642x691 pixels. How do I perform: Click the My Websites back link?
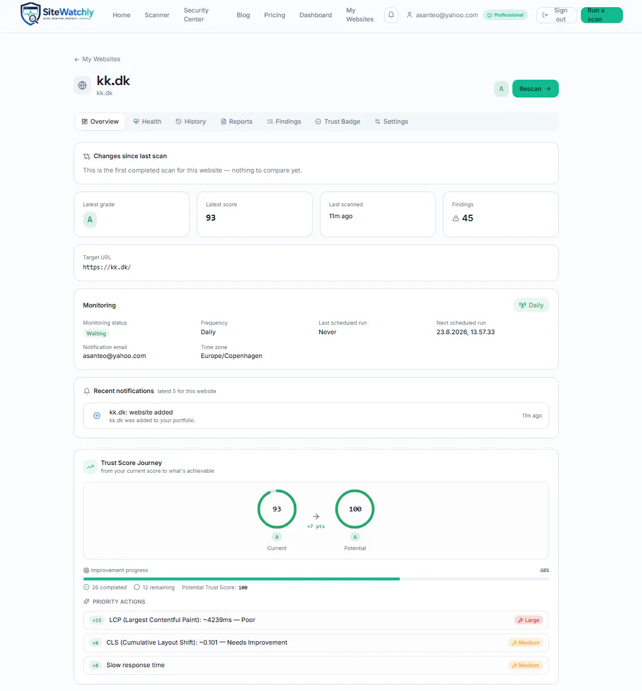97,59
